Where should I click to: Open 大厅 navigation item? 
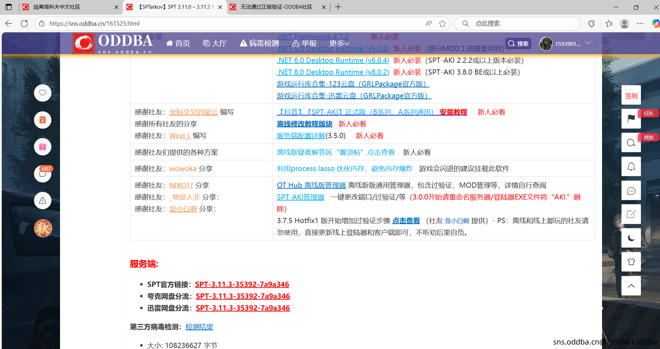point(215,43)
